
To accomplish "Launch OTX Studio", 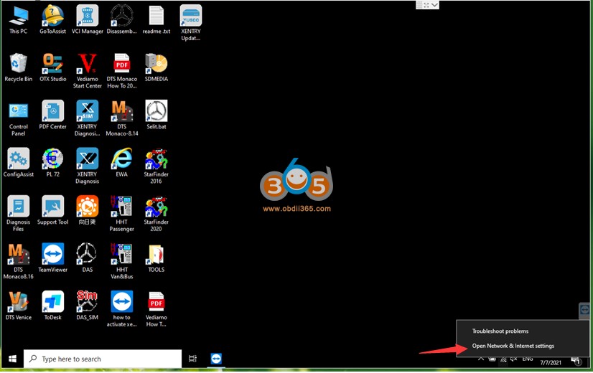I will tap(52, 68).
